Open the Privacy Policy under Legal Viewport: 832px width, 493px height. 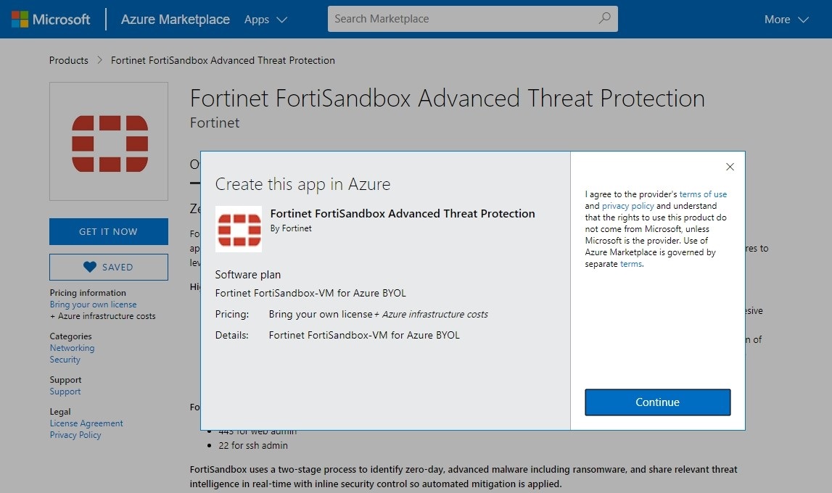[75, 434]
